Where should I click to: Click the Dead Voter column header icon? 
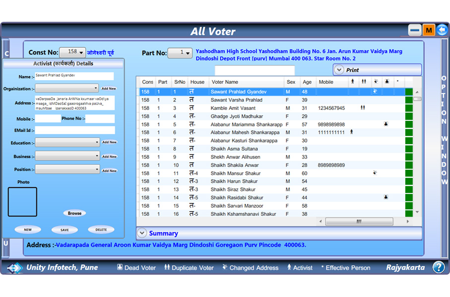[386, 82]
